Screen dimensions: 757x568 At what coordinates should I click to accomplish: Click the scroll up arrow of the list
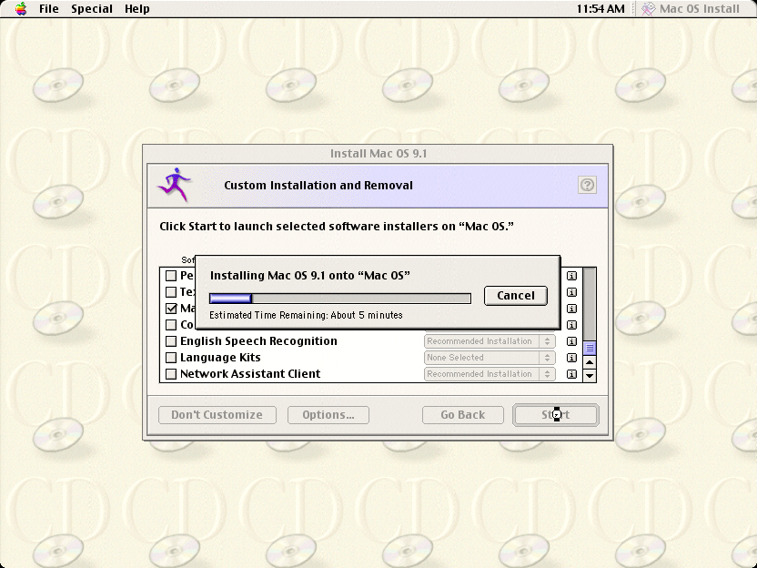[x=590, y=362]
